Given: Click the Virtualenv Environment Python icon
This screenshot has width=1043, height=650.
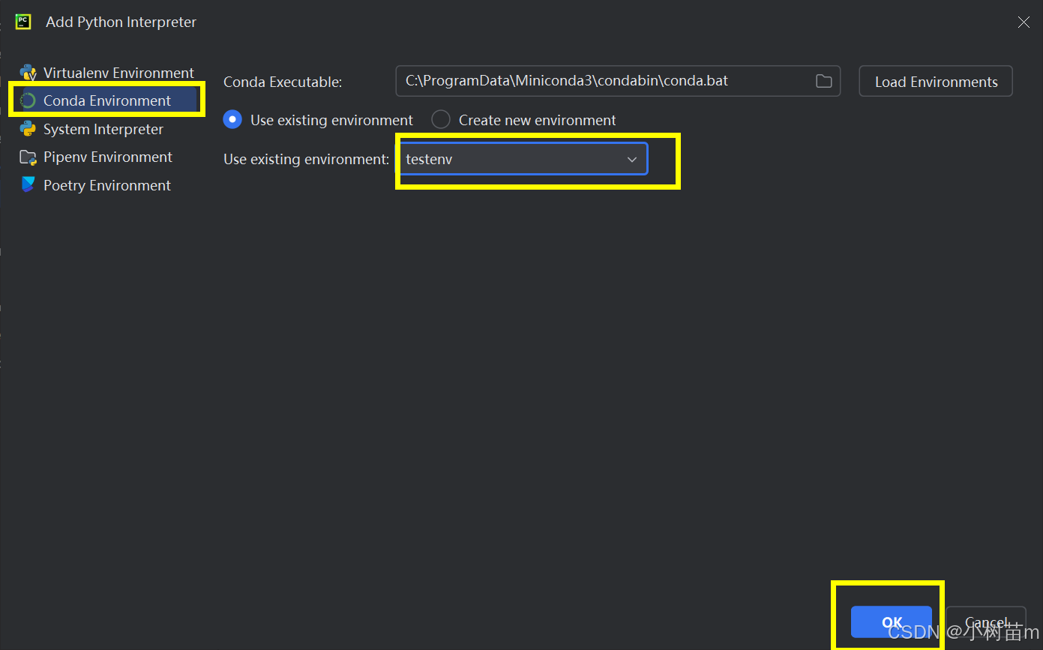Looking at the screenshot, I should click(x=28, y=73).
